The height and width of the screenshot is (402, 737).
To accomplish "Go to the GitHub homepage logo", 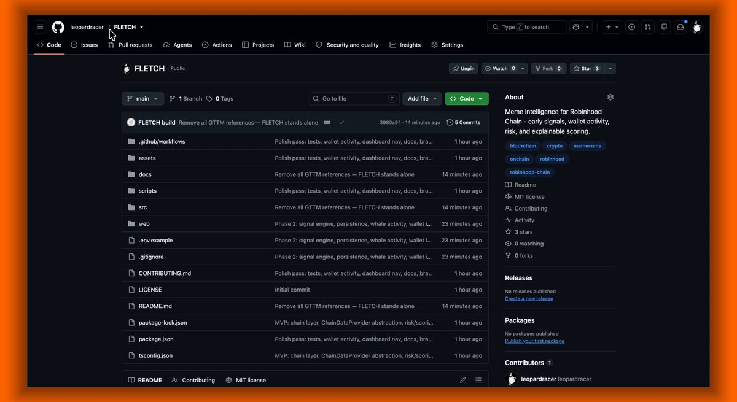I will [x=58, y=27].
